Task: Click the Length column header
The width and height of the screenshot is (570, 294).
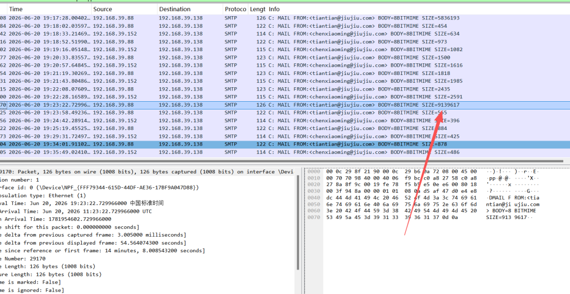Action: coord(257,9)
